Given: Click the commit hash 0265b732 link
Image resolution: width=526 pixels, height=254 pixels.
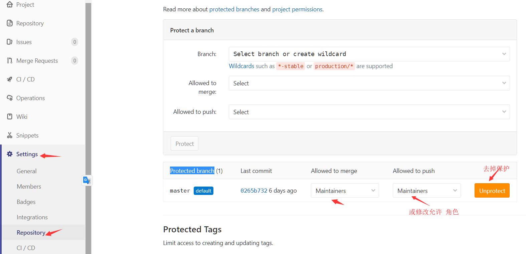Looking at the screenshot, I should (254, 191).
